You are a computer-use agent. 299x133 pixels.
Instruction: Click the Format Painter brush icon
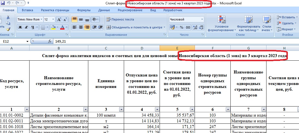tap(8, 29)
